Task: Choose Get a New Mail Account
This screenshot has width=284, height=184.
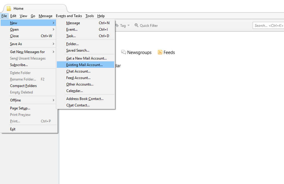Action: [x=85, y=58]
